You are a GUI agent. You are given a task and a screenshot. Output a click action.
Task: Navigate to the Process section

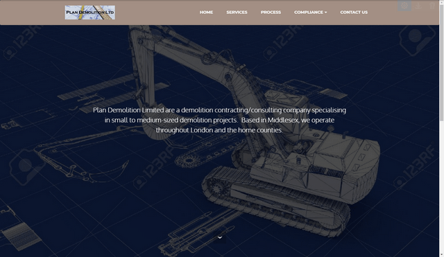click(x=271, y=12)
